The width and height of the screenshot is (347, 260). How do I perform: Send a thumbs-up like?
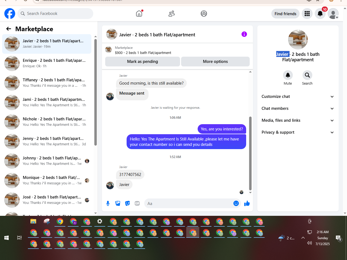click(x=247, y=203)
